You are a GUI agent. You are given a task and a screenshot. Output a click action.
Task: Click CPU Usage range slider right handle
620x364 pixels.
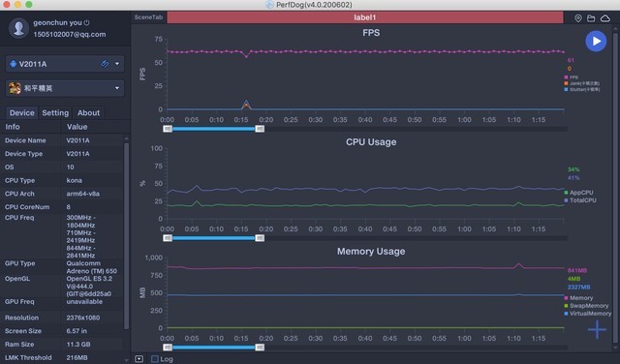[x=260, y=238]
